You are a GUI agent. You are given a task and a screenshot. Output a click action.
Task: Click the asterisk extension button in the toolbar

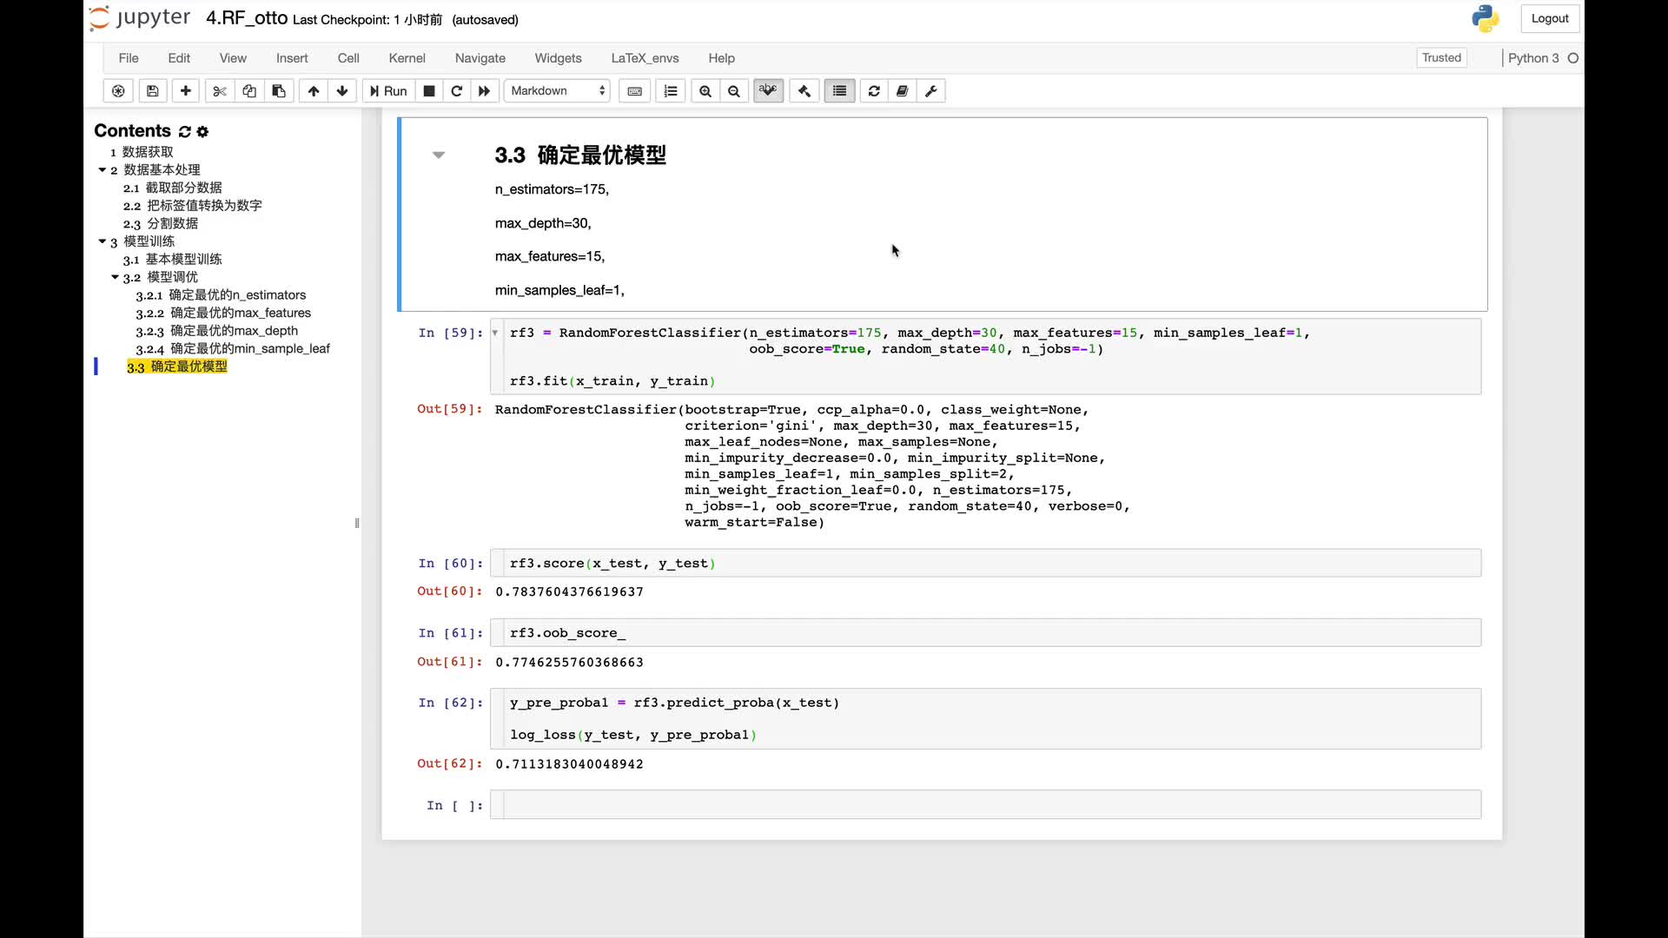[118, 91]
